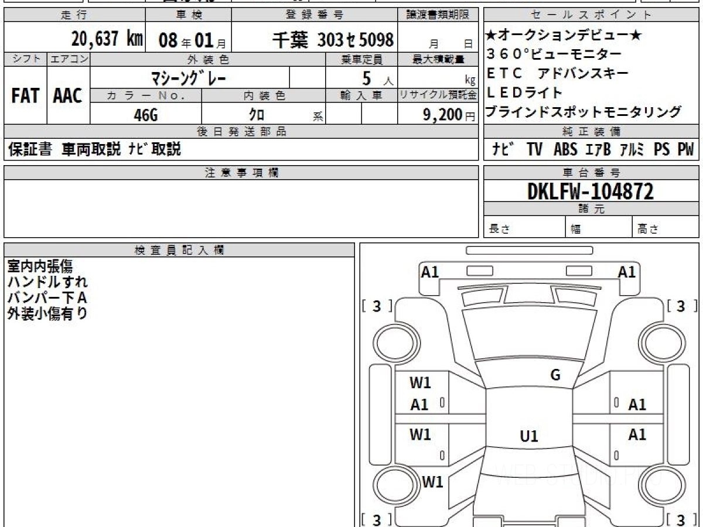
Task: Click the エアコン label
Action: pos(69,59)
